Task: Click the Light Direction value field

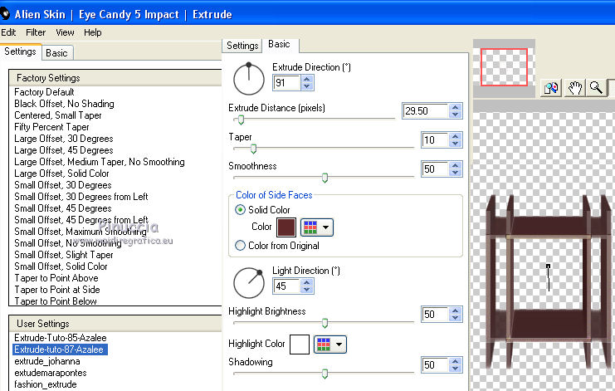Action: pos(286,286)
